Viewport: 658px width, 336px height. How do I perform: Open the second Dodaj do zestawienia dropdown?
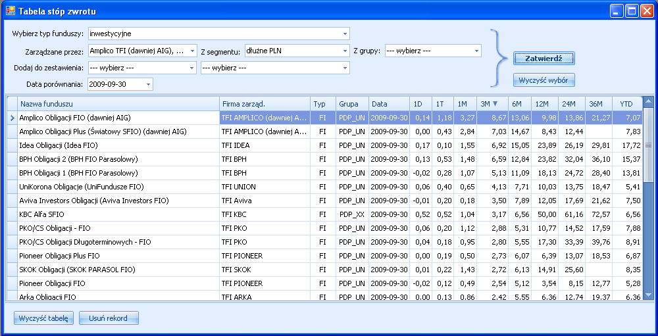[345, 68]
